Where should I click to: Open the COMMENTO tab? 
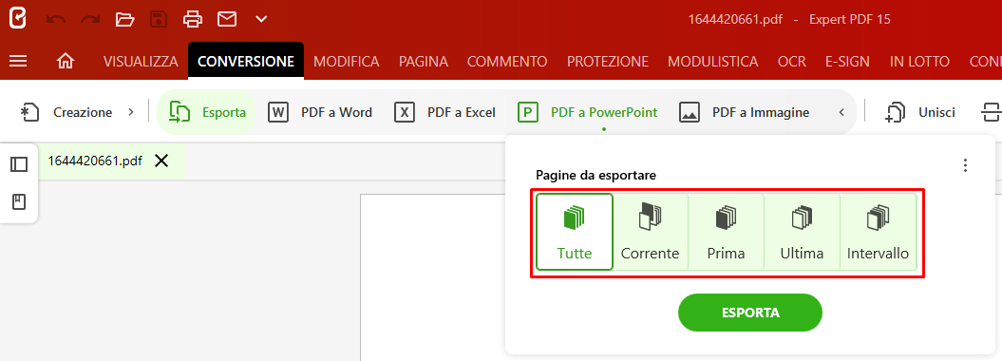[x=507, y=62]
